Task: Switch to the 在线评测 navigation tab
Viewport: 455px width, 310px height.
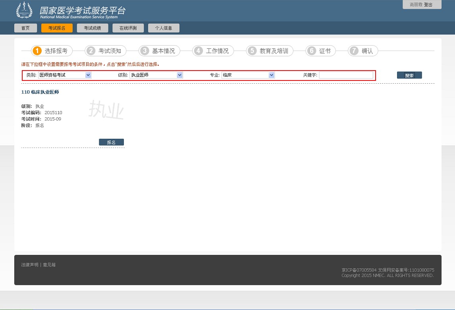Action: tap(128, 28)
